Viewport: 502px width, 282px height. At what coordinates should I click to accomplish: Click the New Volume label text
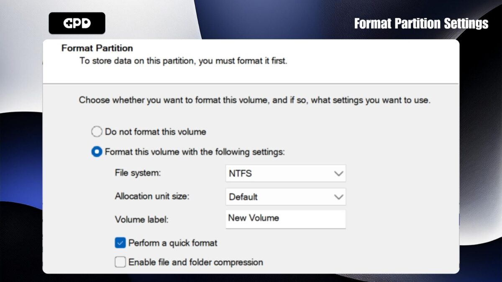253,218
